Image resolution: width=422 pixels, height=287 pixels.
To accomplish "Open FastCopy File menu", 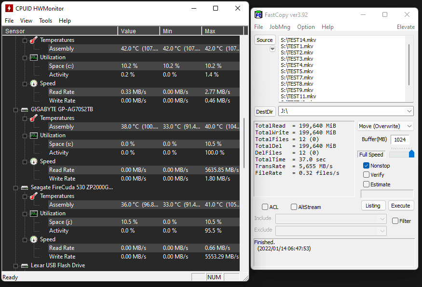I will tap(259, 27).
